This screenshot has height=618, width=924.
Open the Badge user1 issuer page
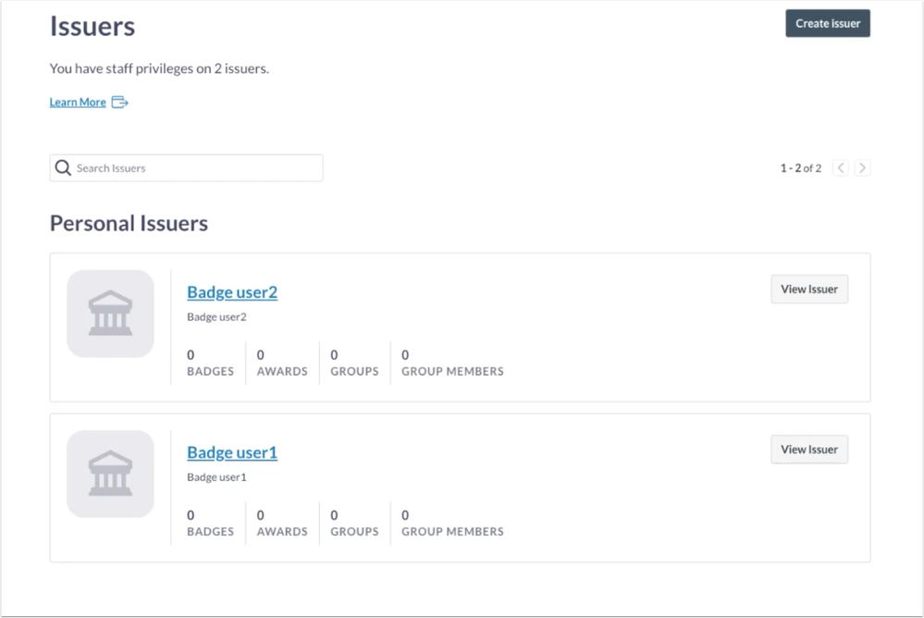[231, 451]
